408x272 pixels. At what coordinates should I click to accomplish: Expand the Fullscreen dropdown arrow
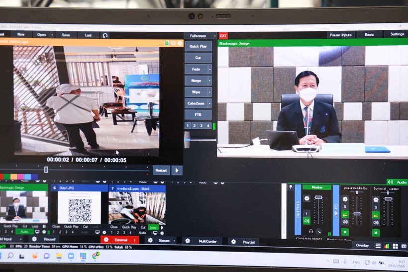click(214, 36)
